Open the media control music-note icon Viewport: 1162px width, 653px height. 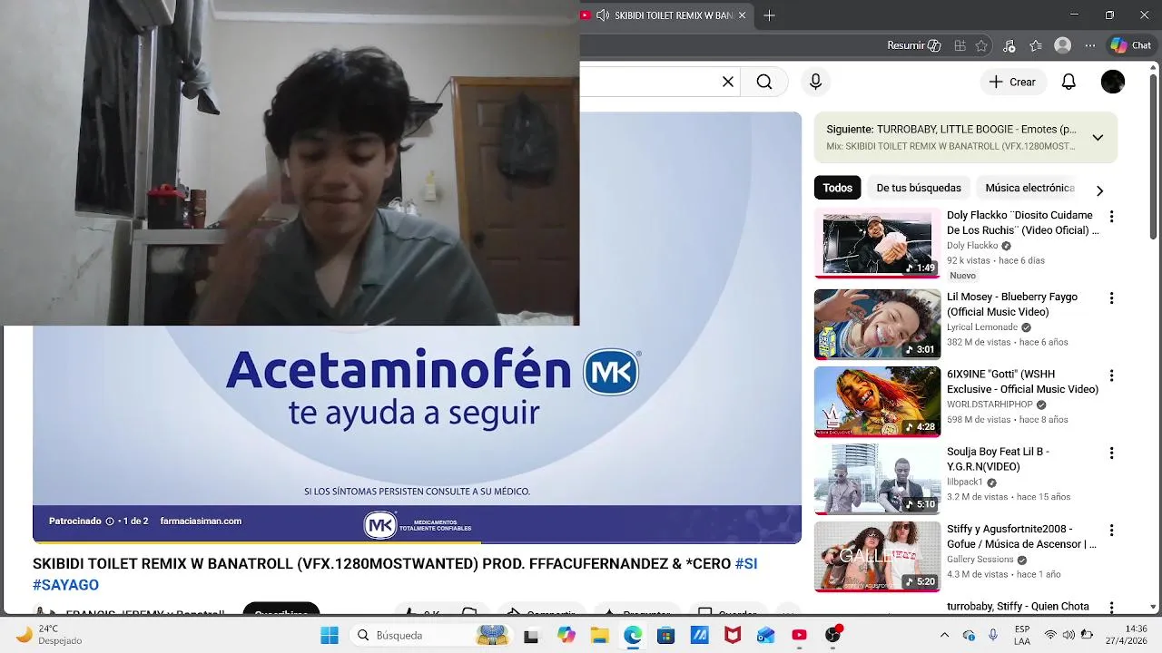tap(1010, 45)
